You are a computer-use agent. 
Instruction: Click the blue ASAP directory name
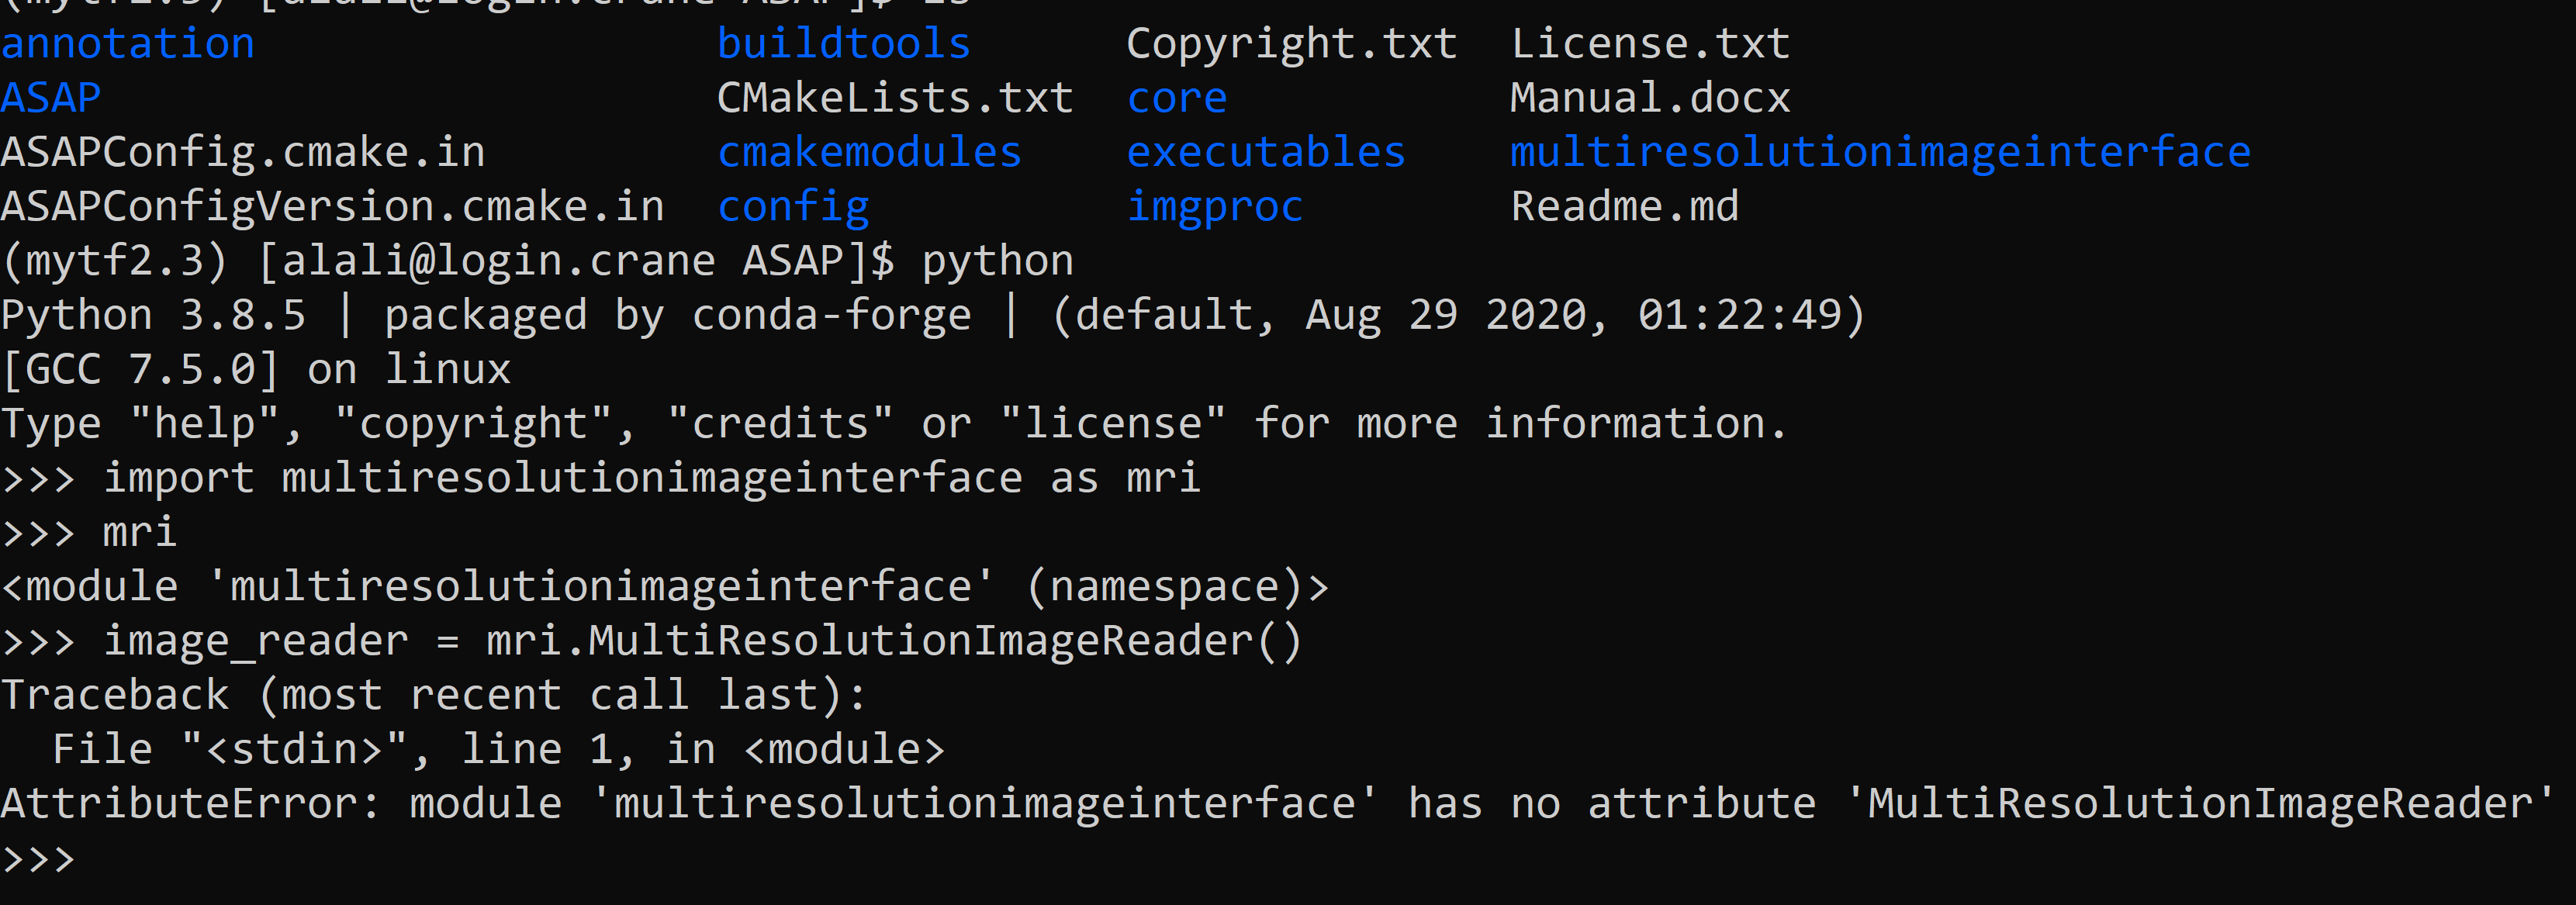(x=51, y=98)
